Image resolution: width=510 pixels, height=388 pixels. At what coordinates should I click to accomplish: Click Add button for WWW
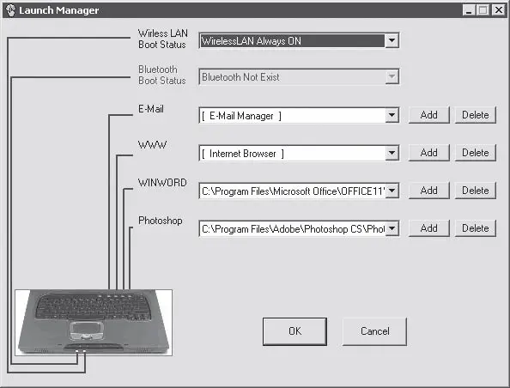pos(429,153)
